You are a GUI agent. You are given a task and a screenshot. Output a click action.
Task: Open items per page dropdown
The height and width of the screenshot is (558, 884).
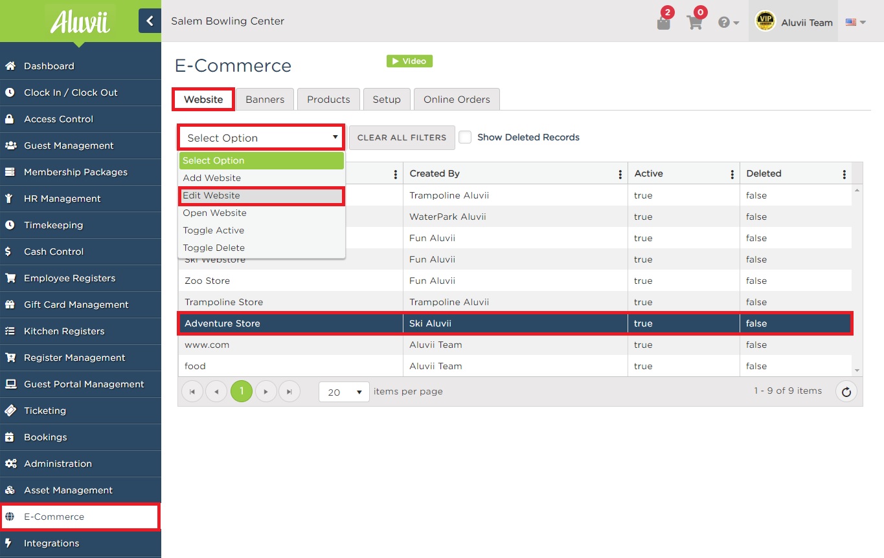[x=344, y=392]
